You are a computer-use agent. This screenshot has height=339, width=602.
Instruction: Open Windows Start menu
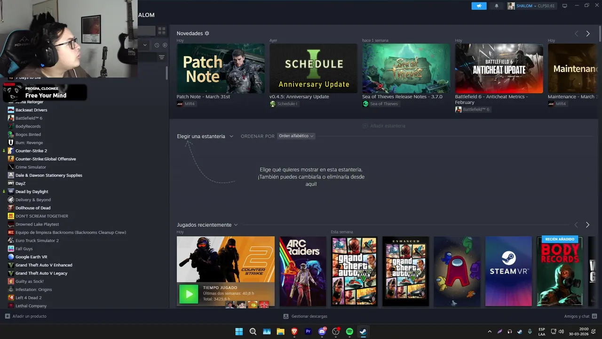(x=239, y=331)
